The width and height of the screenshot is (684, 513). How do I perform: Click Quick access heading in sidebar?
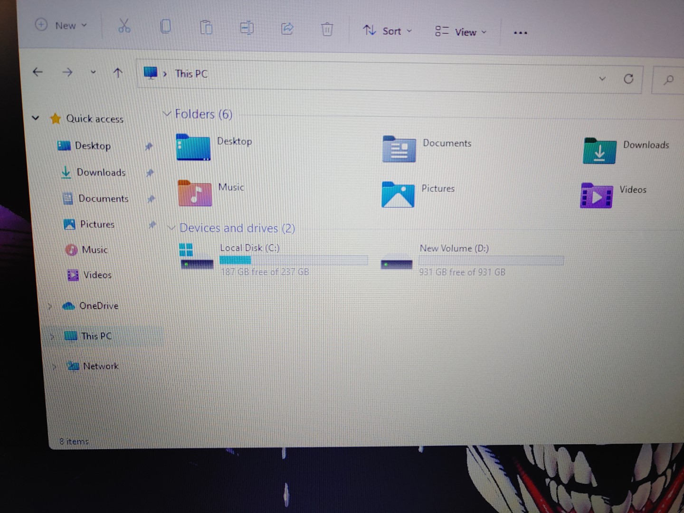point(95,119)
